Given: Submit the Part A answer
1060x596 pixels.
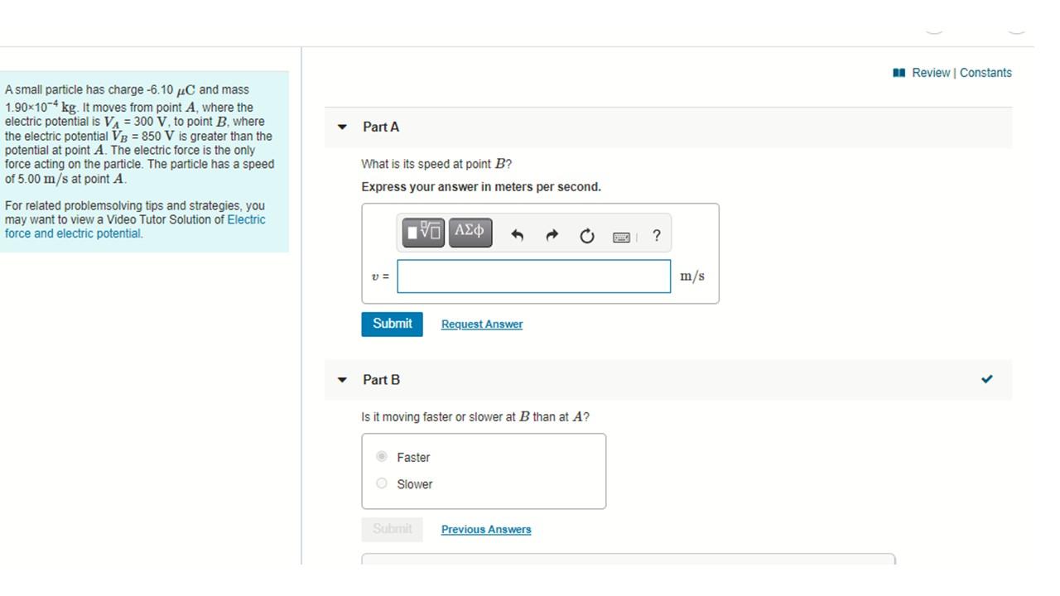Looking at the screenshot, I should pos(391,324).
